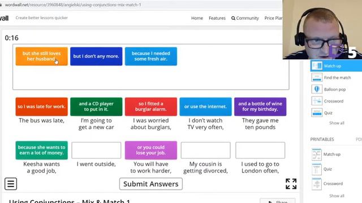Click the 'I used to go to London often,' text

tap(260, 167)
